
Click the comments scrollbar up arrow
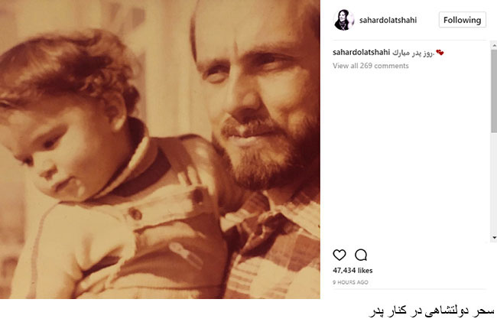pyautogui.click(x=494, y=46)
